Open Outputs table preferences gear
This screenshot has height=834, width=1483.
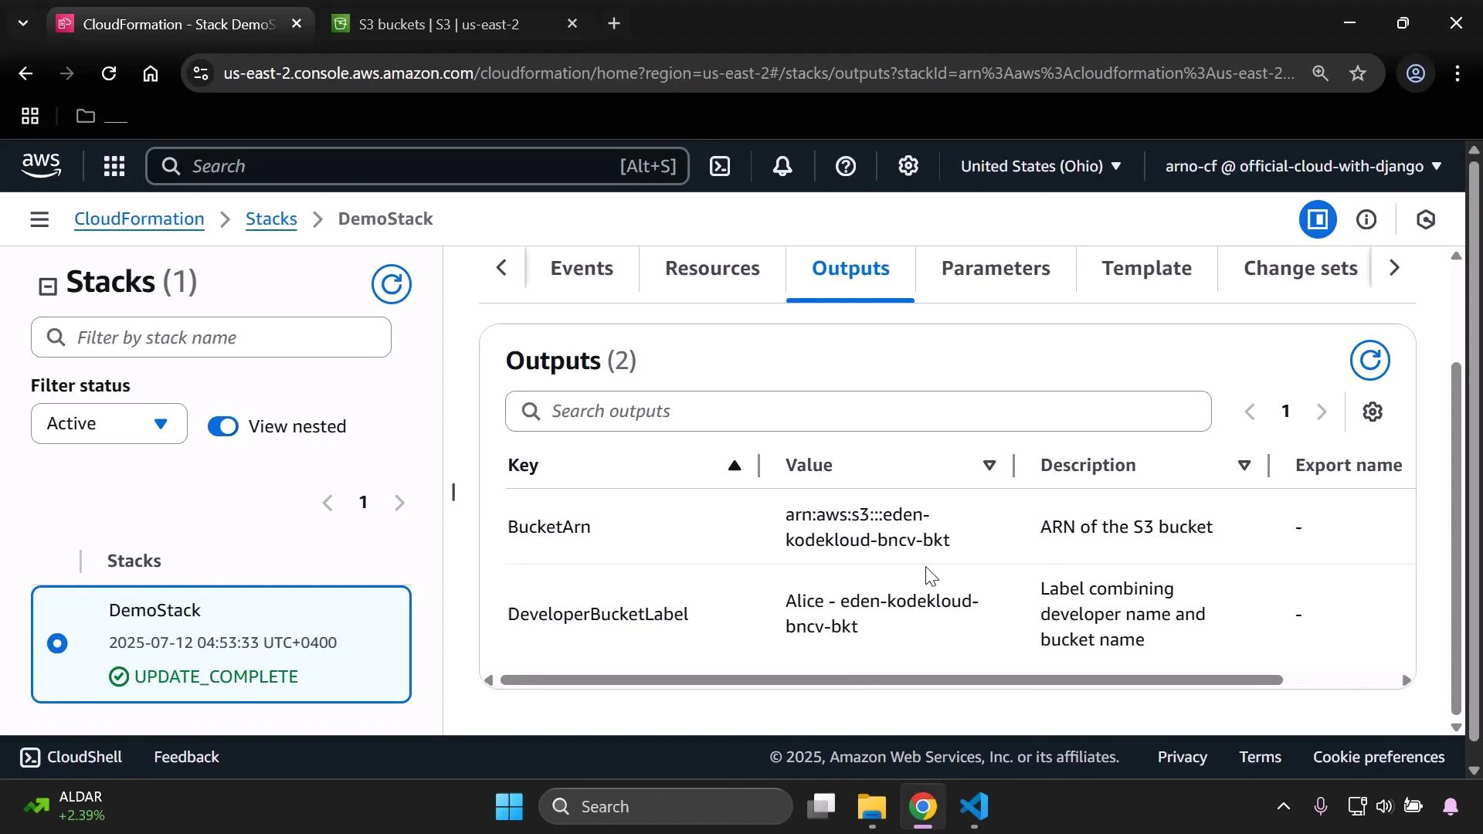(1373, 412)
